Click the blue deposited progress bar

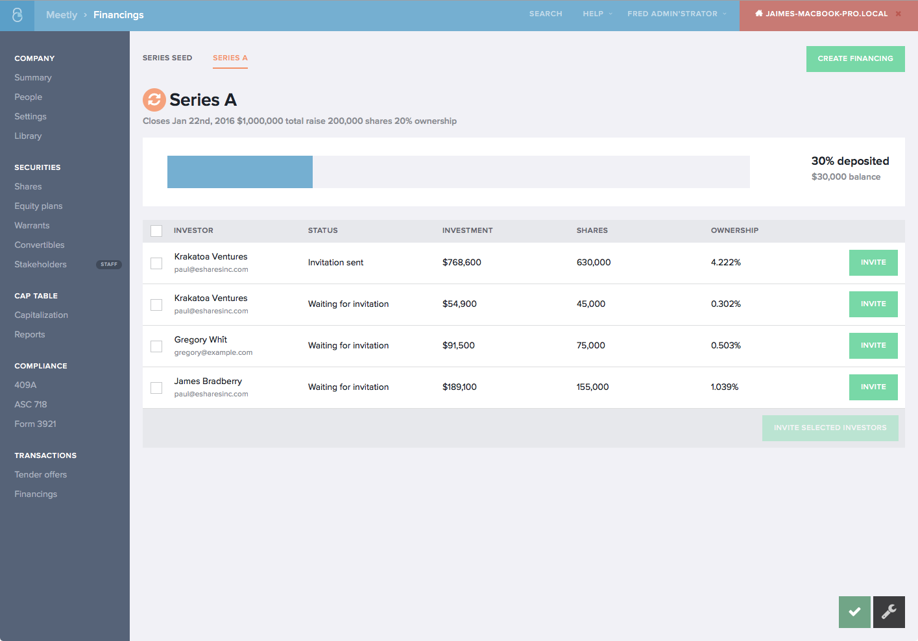click(x=240, y=172)
